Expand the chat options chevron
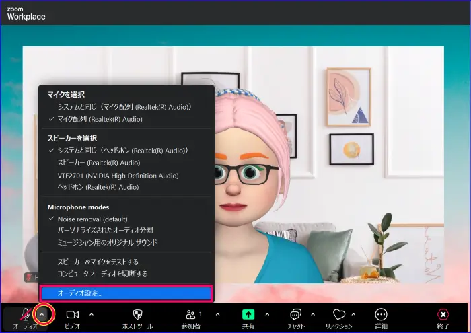The image size is (471, 333). click(x=312, y=314)
